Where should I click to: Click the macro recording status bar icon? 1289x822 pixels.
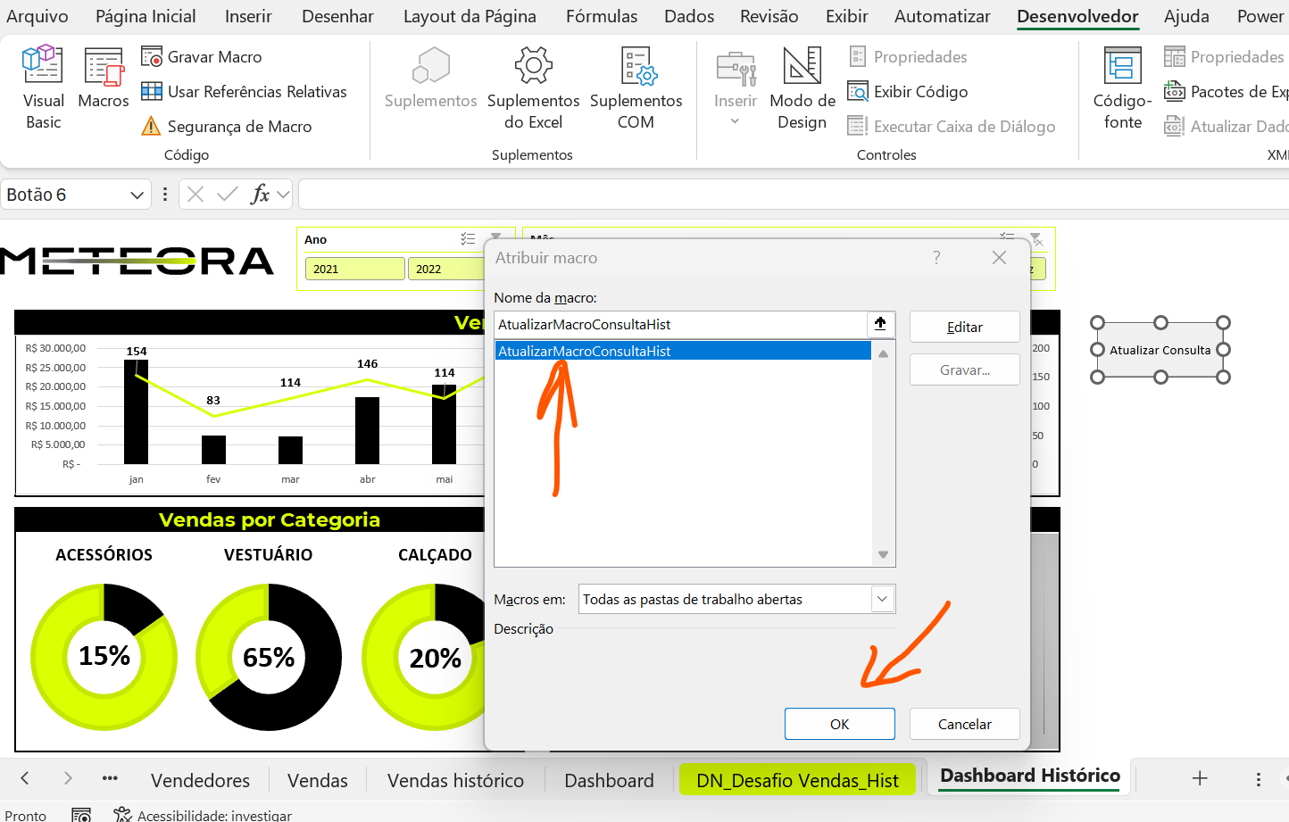81,814
